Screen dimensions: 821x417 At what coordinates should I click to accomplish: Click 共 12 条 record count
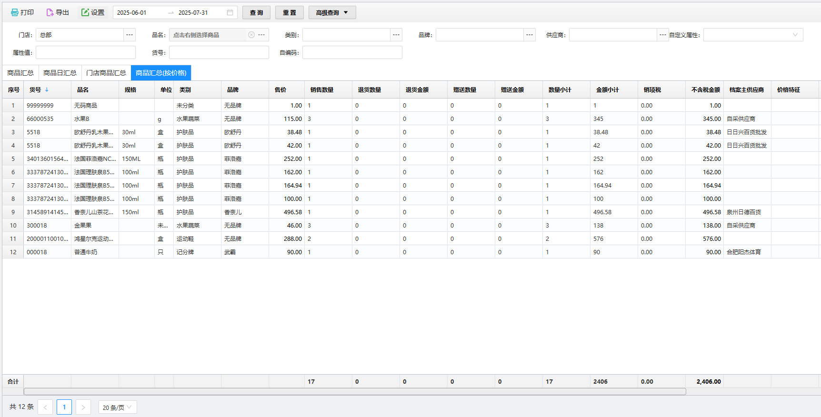(x=21, y=407)
